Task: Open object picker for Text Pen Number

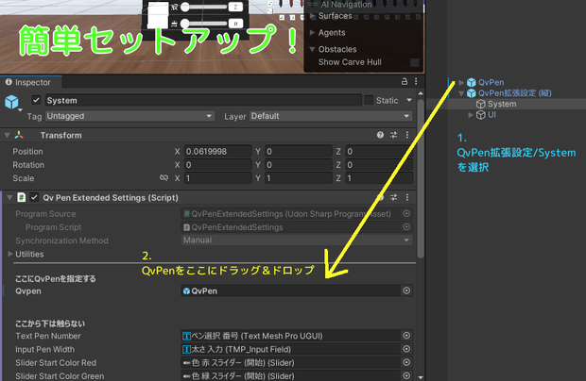Action: point(406,336)
